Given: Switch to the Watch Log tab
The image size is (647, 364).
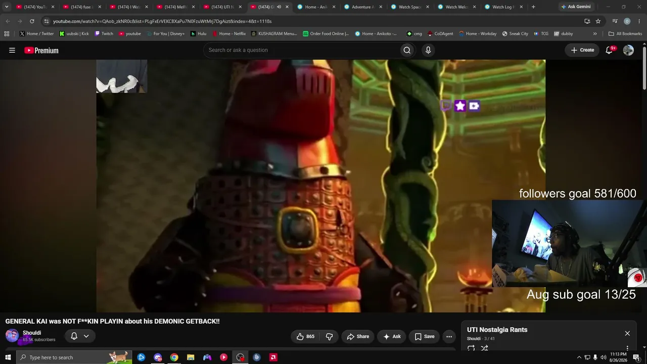Looking at the screenshot, I should tap(503, 7).
